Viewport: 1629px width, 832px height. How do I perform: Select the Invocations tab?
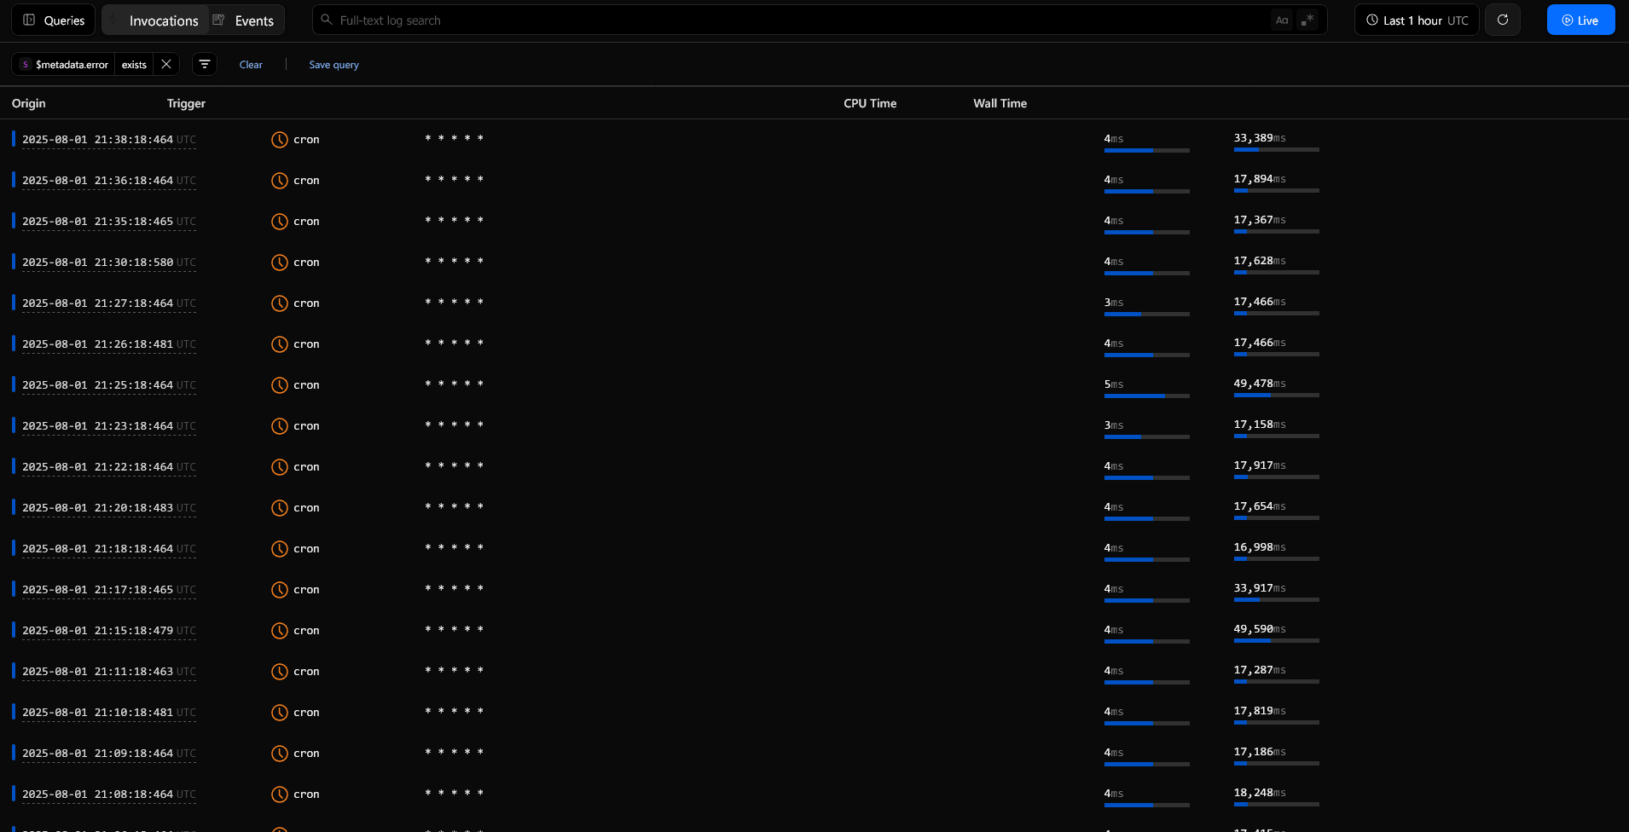tap(163, 20)
